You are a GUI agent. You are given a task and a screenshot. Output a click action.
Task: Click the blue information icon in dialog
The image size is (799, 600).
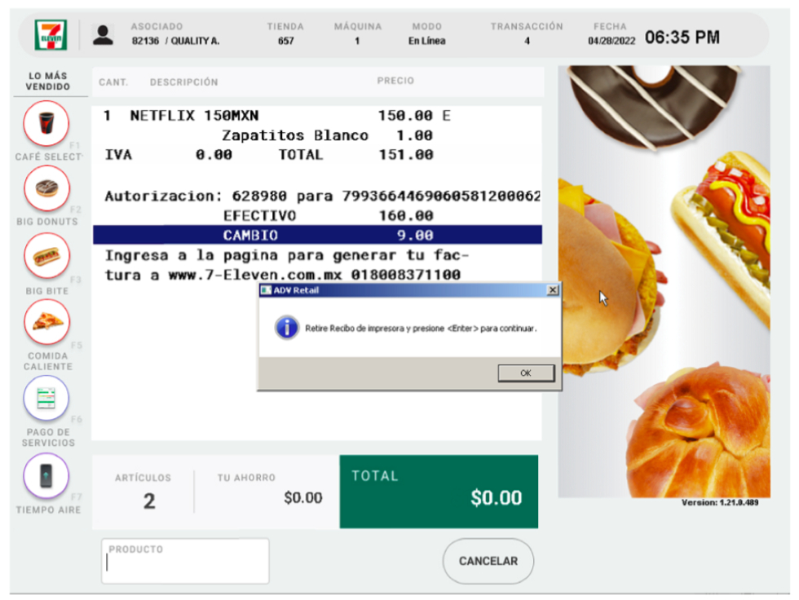pyautogui.click(x=285, y=329)
